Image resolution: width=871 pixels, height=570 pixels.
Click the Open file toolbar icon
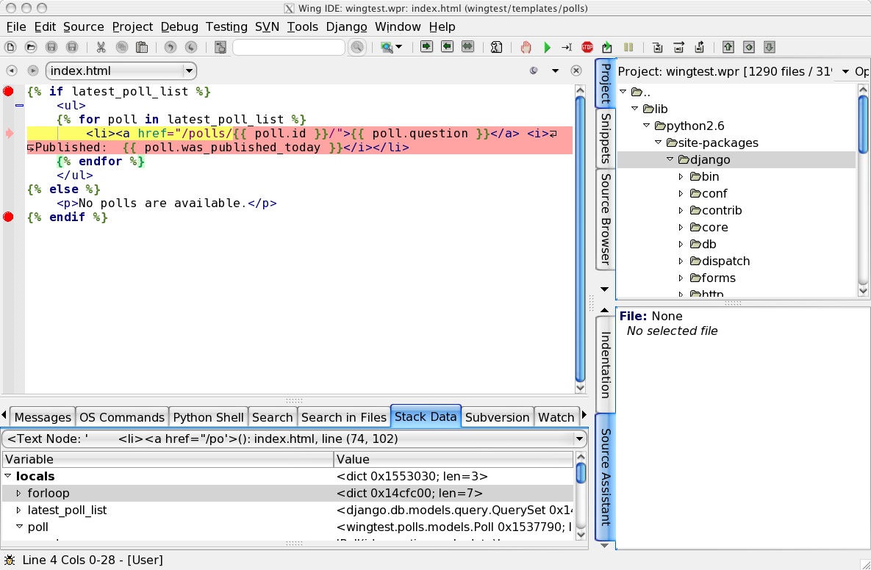(x=31, y=47)
